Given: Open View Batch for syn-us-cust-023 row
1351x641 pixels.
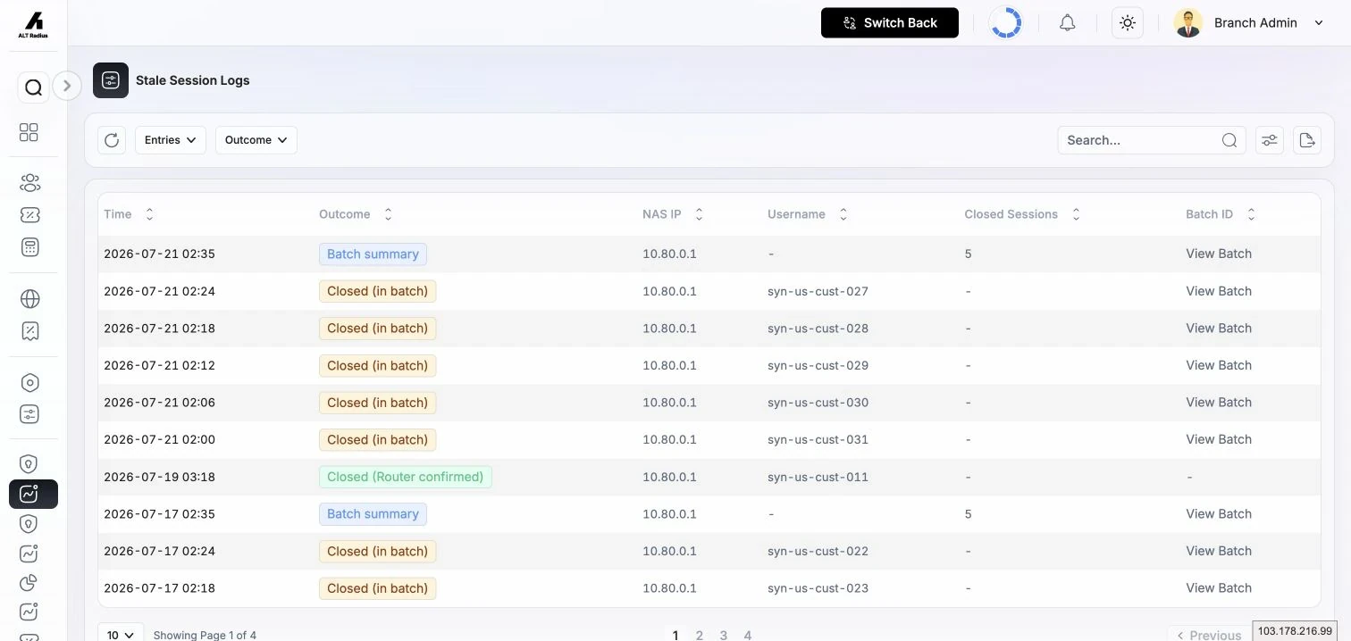Looking at the screenshot, I should (1219, 588).
